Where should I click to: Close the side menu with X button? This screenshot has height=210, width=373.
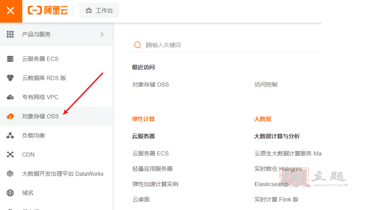point(11,11)
